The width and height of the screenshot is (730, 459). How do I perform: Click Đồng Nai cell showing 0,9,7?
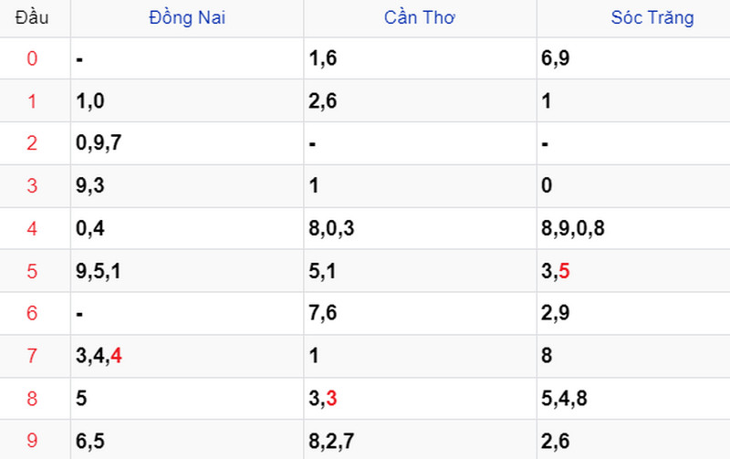(187, 143)
